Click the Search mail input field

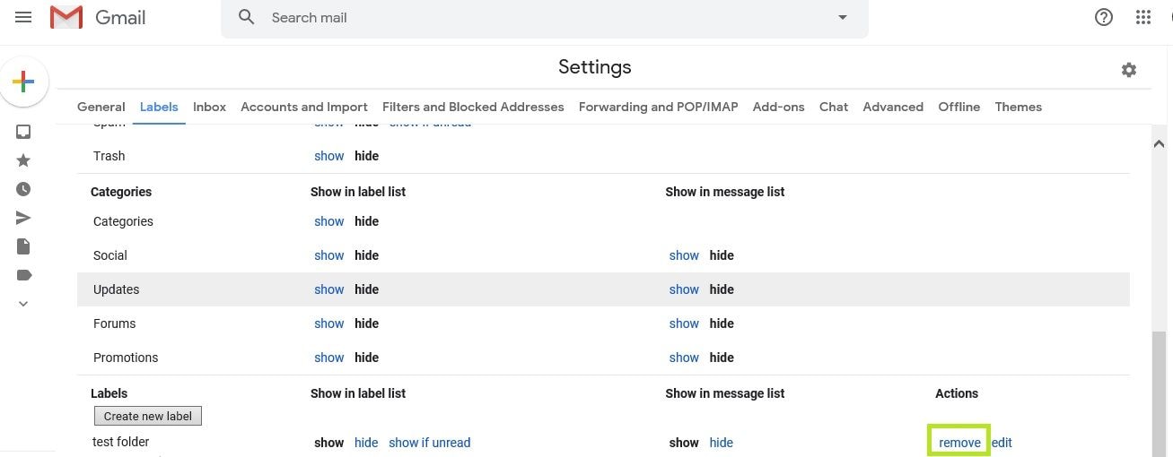pos(538,18)
